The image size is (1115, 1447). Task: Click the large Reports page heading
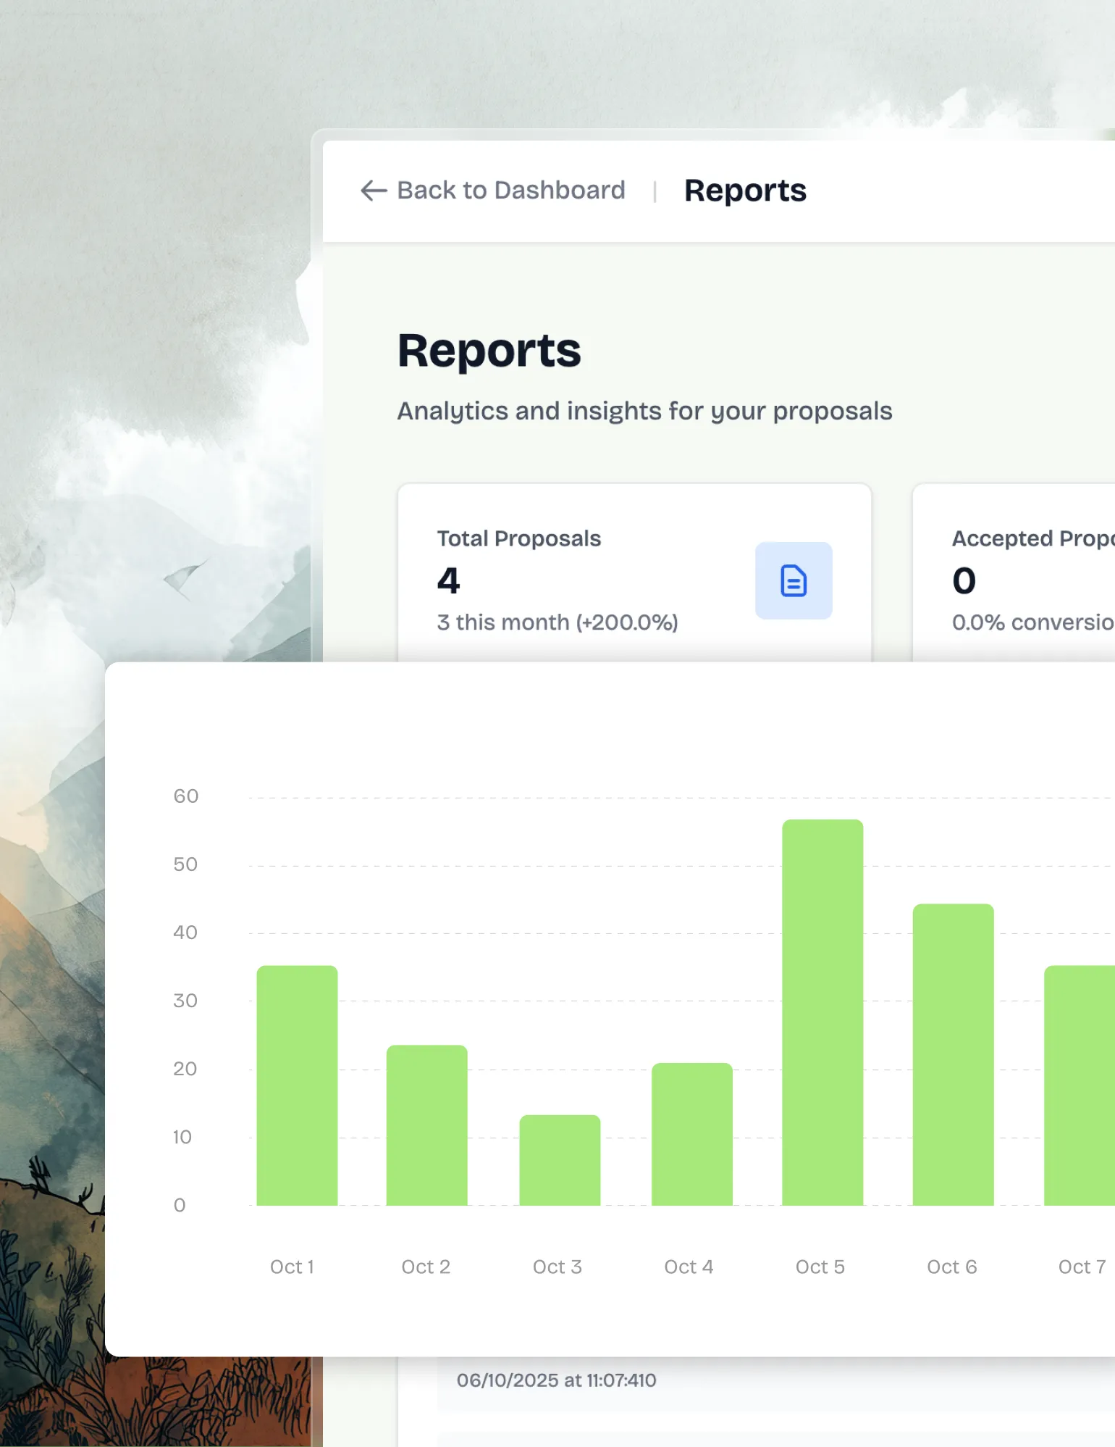coord(489,351)
